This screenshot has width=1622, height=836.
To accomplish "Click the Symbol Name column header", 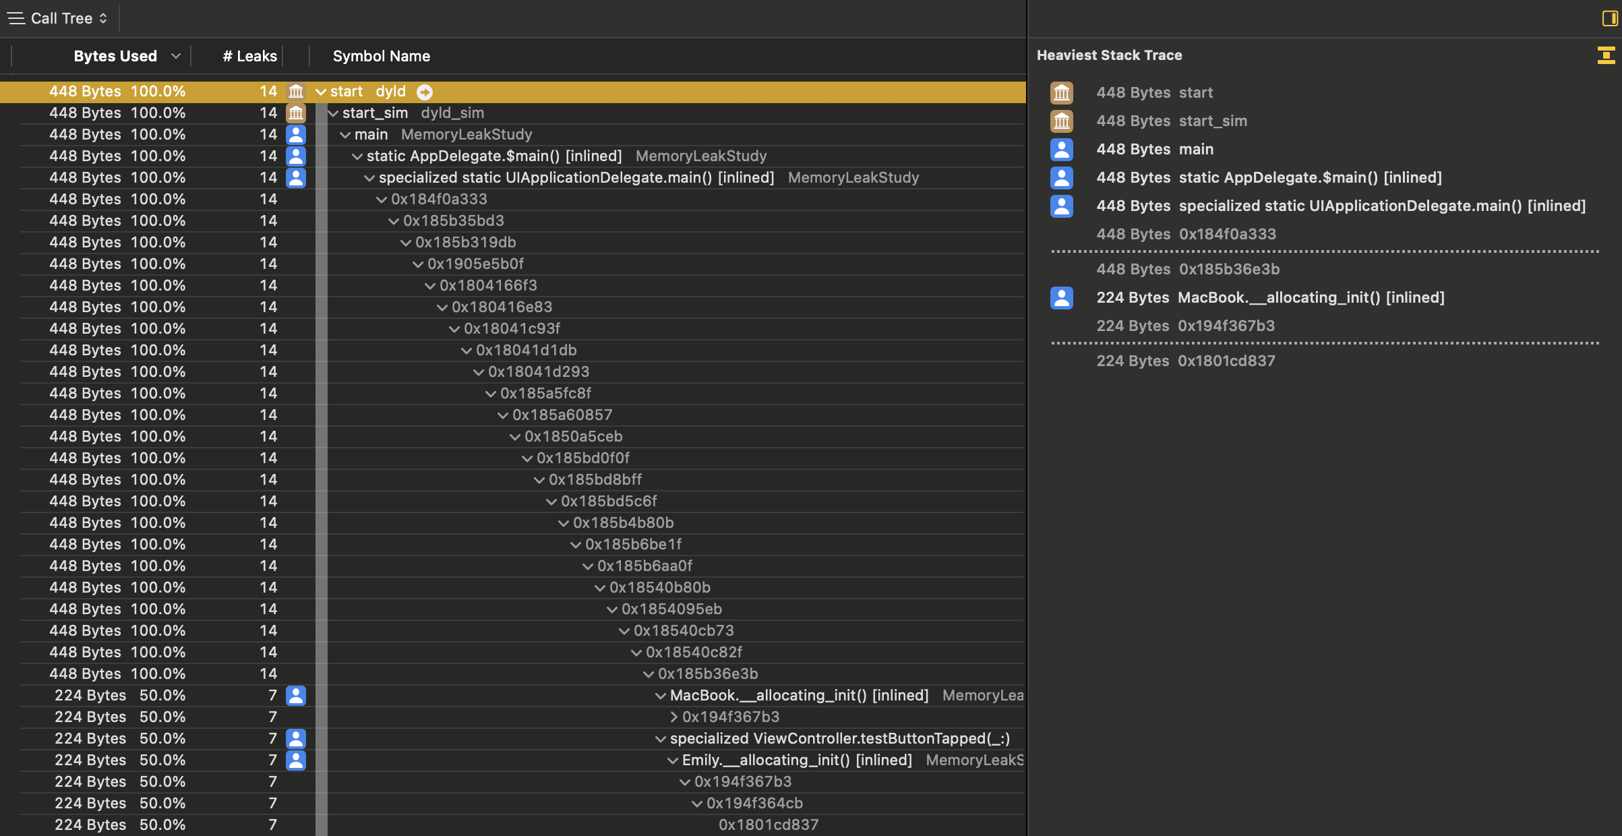I will click(x=381, y=56).
